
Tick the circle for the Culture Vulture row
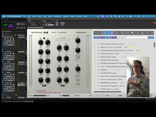click(95, 50)
